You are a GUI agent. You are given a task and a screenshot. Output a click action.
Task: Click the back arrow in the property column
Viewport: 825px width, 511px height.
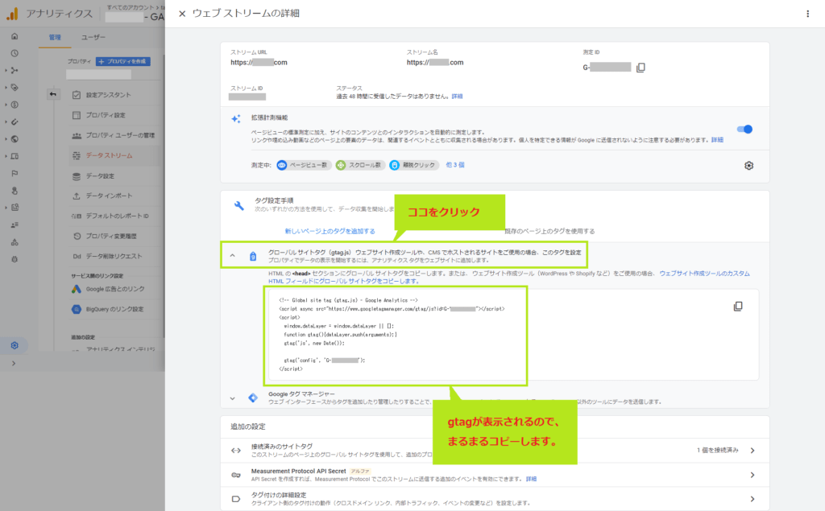[53, 94]
